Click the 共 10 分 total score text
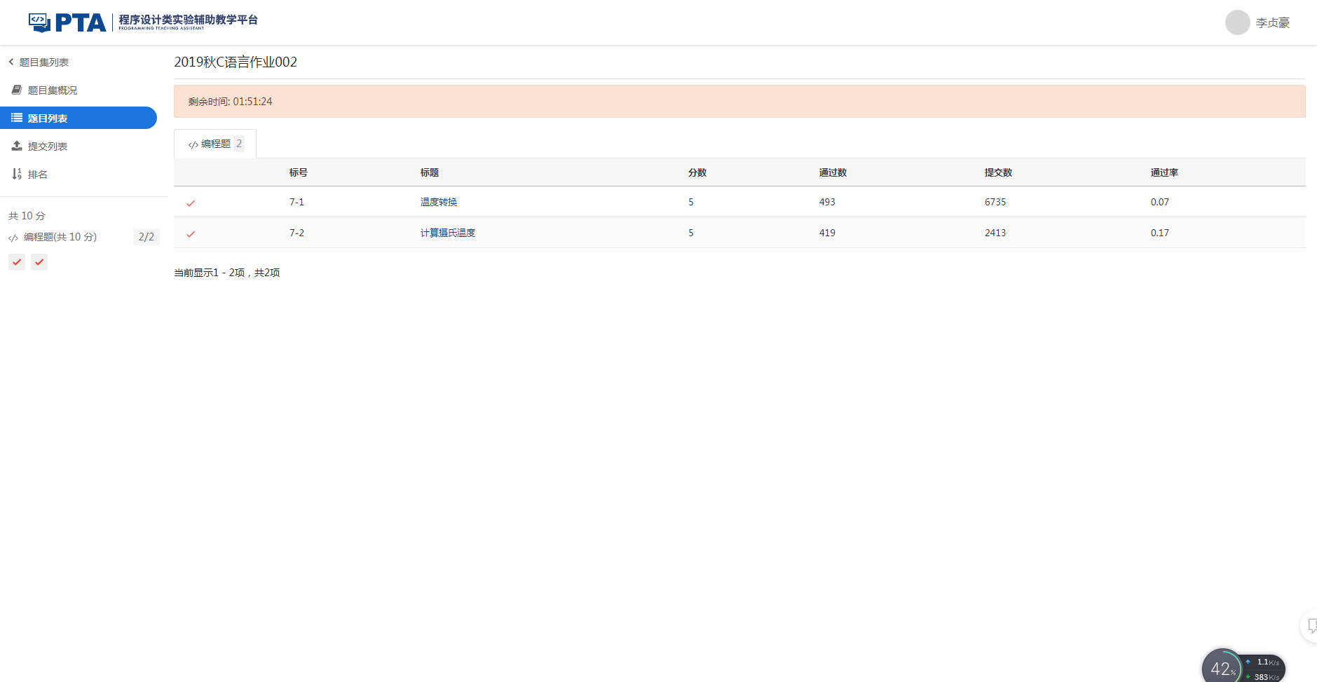 tap(27, 216)
